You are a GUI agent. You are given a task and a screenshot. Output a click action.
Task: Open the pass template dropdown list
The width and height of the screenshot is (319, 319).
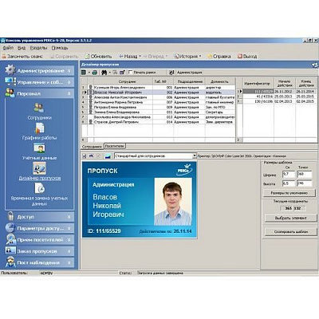(195, 156)
